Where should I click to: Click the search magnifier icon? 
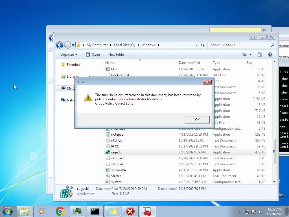[273, 45]
